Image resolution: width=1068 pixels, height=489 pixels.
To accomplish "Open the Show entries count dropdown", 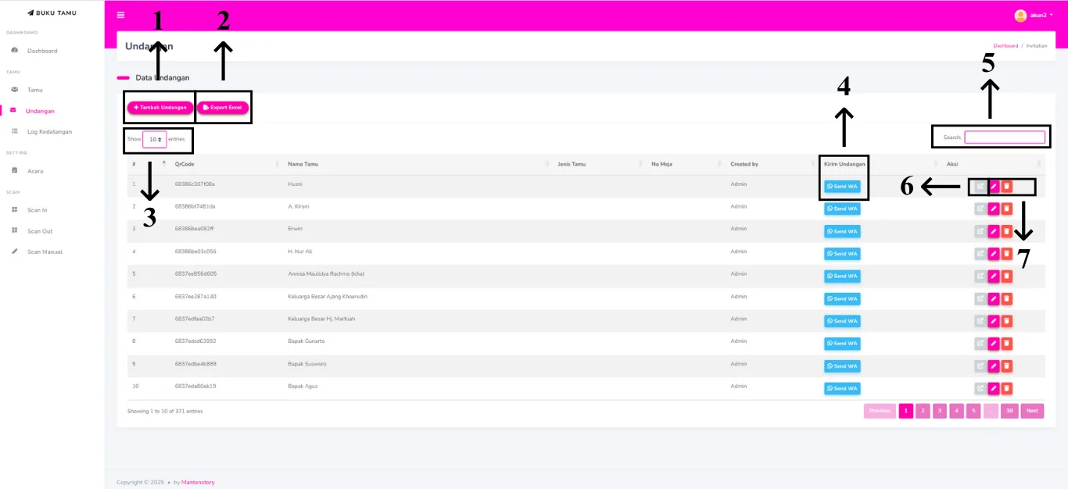I will (155, 139).
